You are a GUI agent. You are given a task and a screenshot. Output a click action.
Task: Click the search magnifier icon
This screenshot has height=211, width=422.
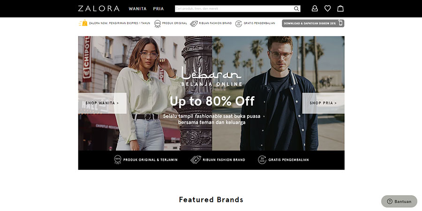296,8
